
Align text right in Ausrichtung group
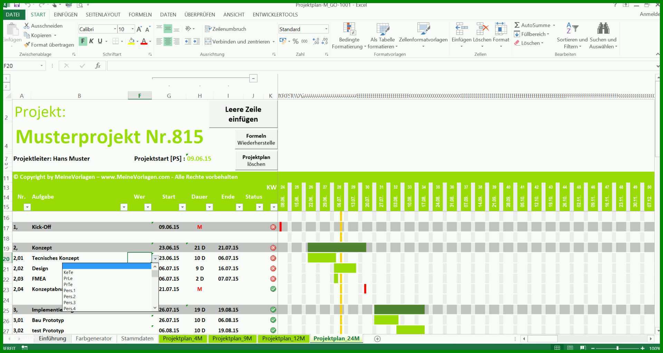pyautogui.click(x=176, y=42)
